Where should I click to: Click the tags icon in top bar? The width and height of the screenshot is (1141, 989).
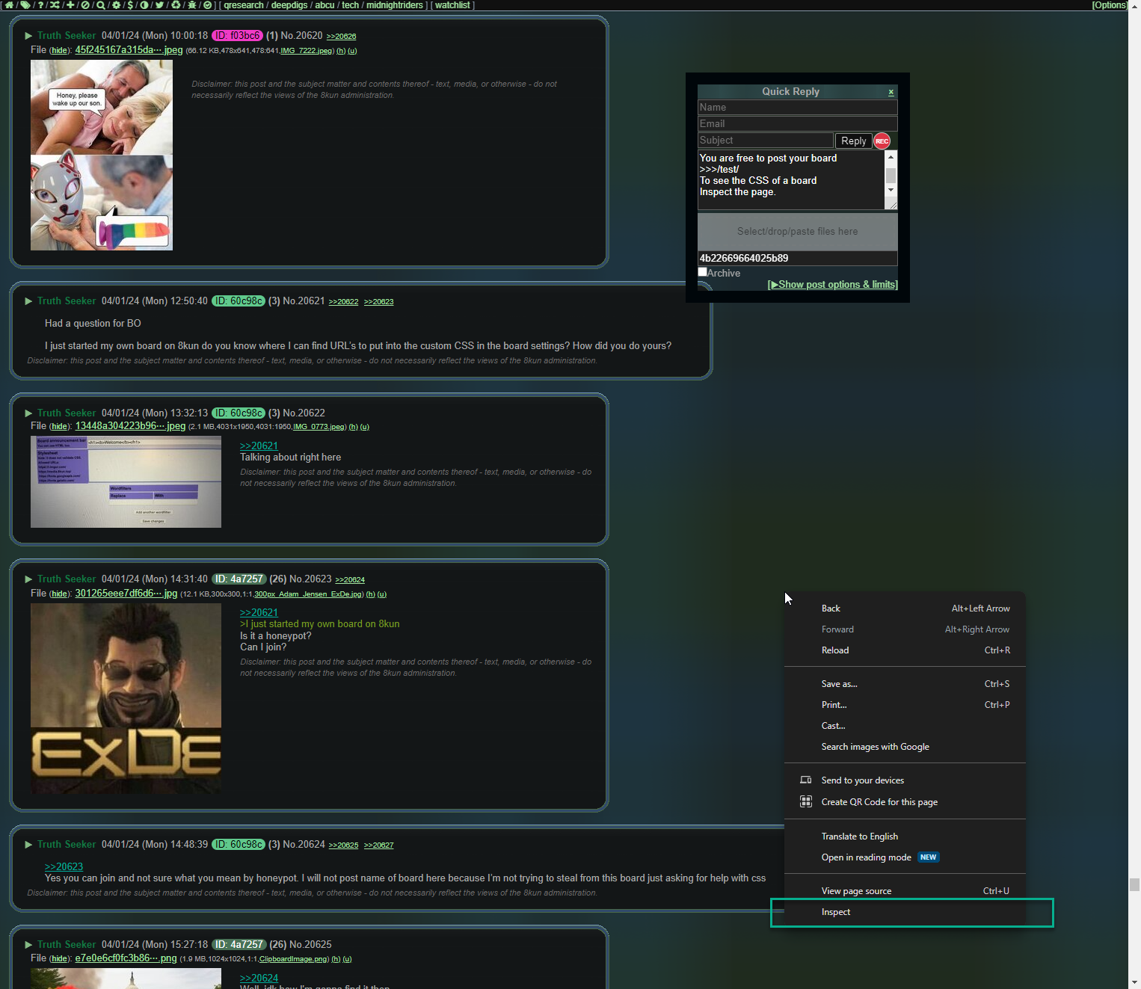click(x=25, y=5)
